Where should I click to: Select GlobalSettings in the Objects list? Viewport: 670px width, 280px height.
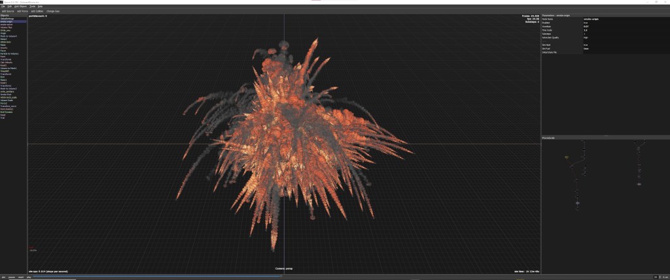pyautogui.click(x=7, y=18)
